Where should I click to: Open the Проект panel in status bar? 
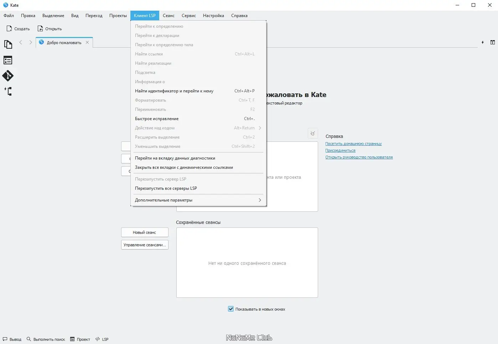(x=80, y=339)
